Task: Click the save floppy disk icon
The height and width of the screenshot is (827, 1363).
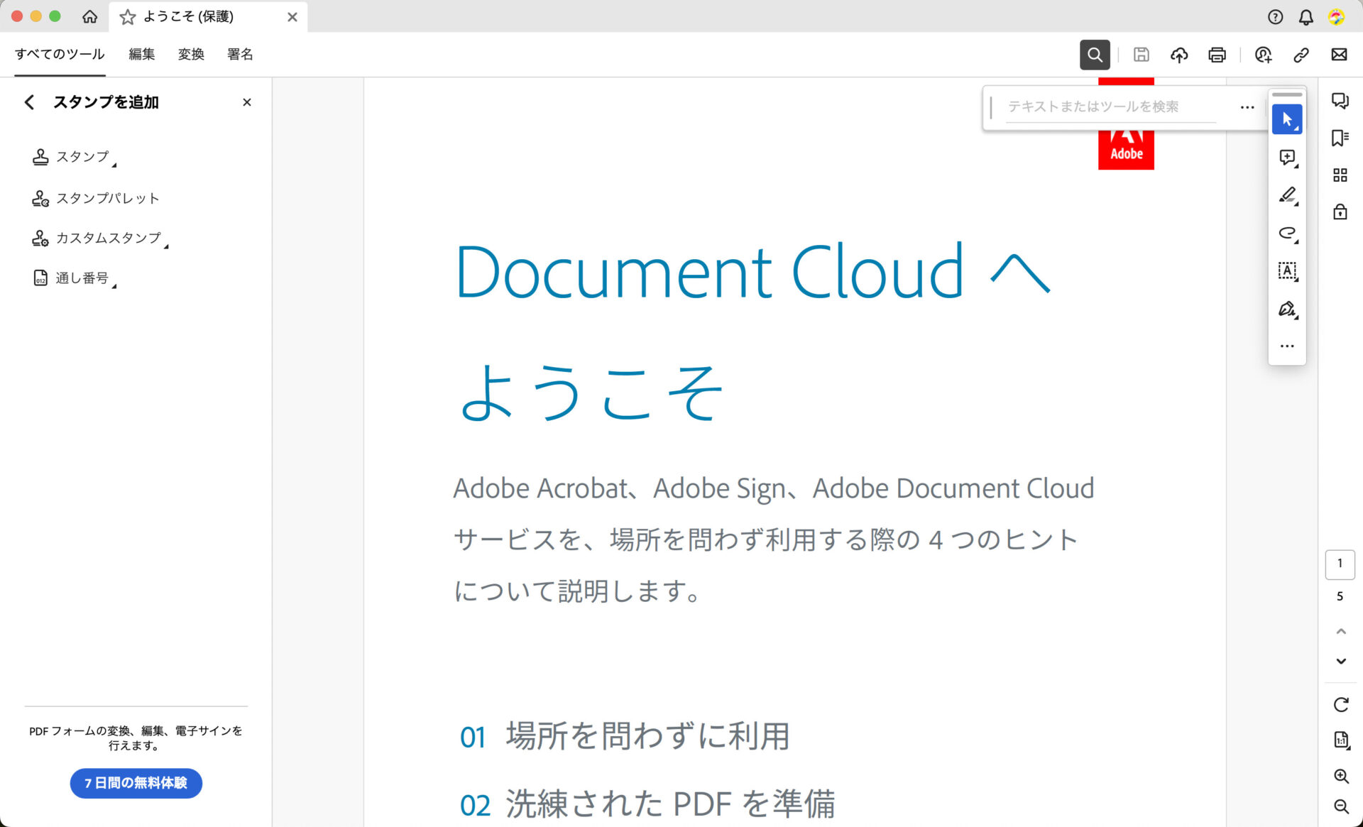Action: [x=1141, y=55]
